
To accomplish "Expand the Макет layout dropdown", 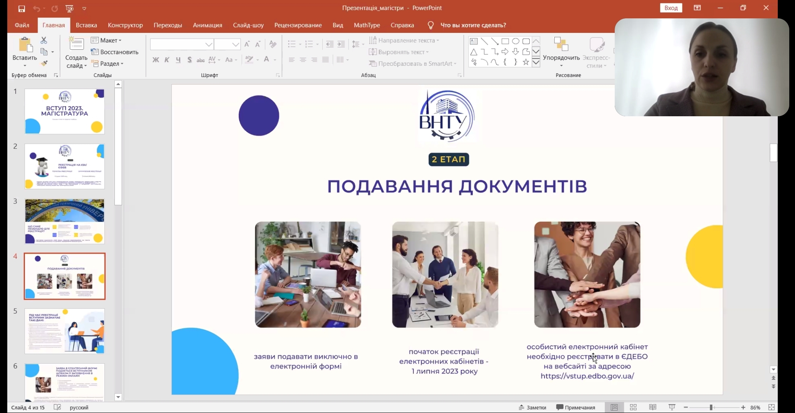I will pos(106,40).
